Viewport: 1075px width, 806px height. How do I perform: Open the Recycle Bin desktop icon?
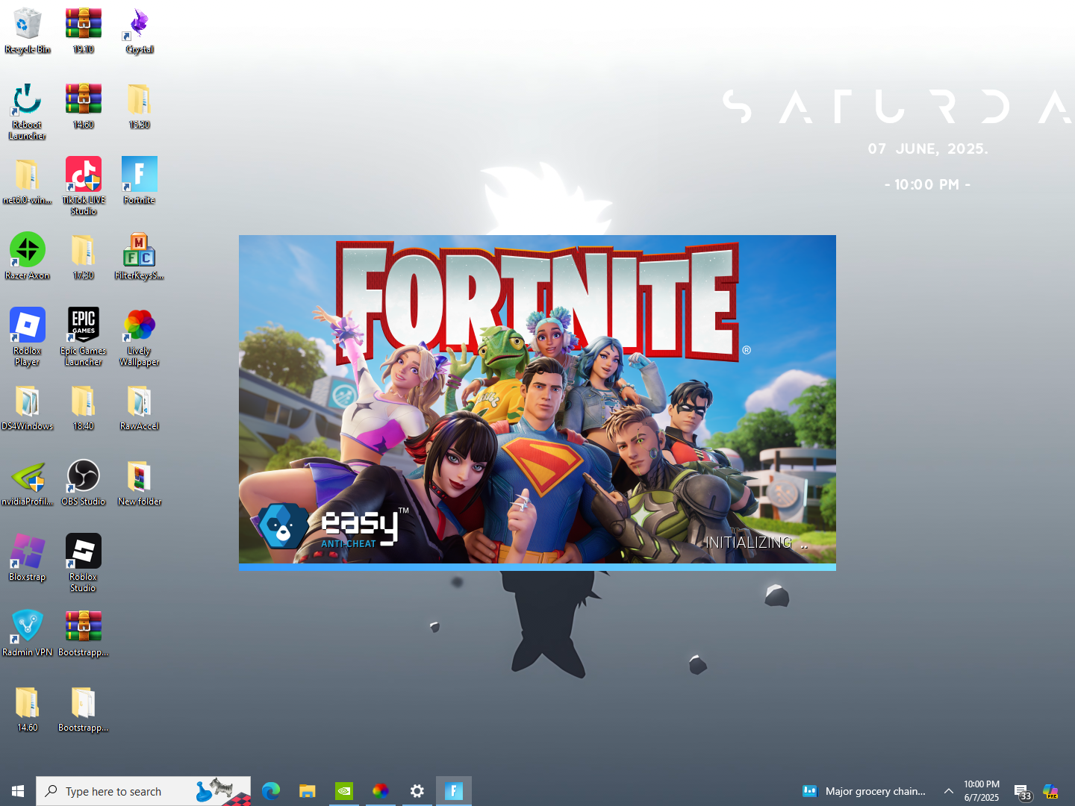(28, 31)
